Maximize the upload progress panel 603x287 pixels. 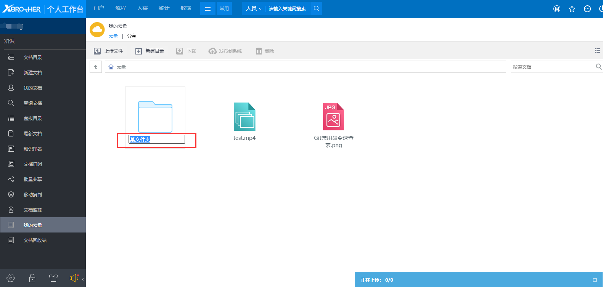595,280
